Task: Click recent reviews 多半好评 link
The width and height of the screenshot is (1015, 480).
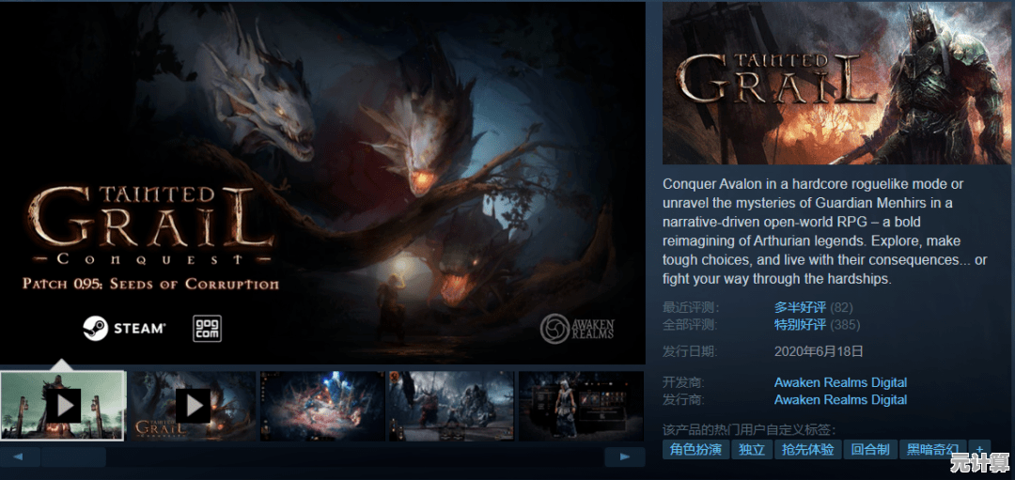Action: click(800, 306)
